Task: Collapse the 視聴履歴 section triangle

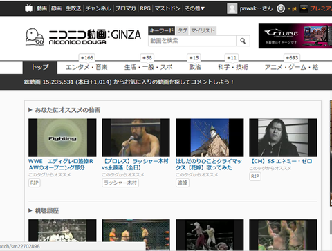Action: pyautogui.click(x=30, y=210)
